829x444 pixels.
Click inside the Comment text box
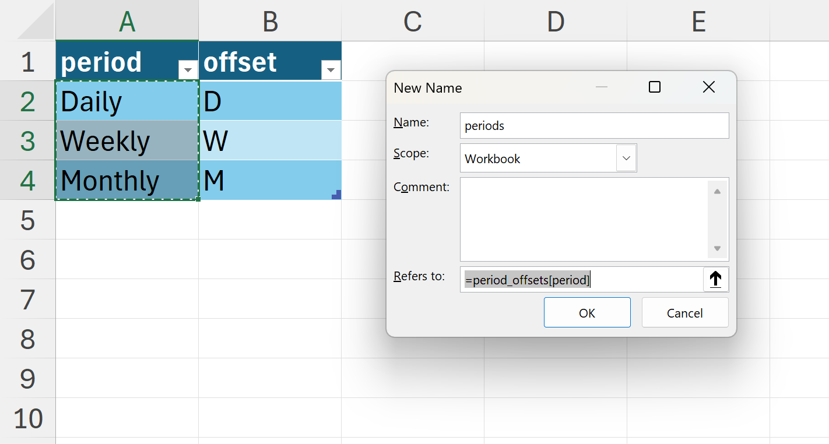(x=583, y=219)
